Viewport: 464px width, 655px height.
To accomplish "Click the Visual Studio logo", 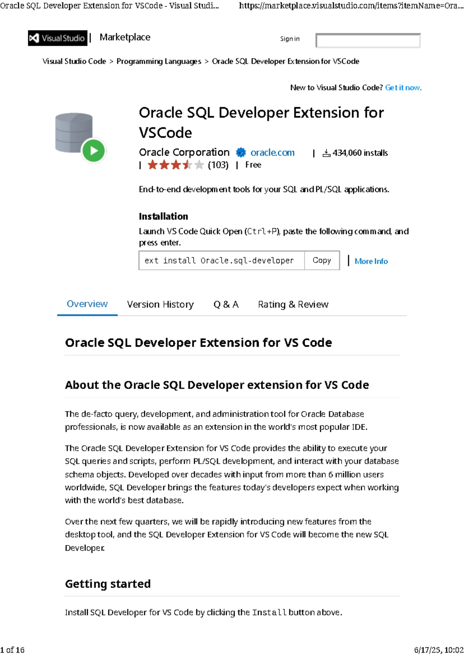I will [x=58, y=38].
